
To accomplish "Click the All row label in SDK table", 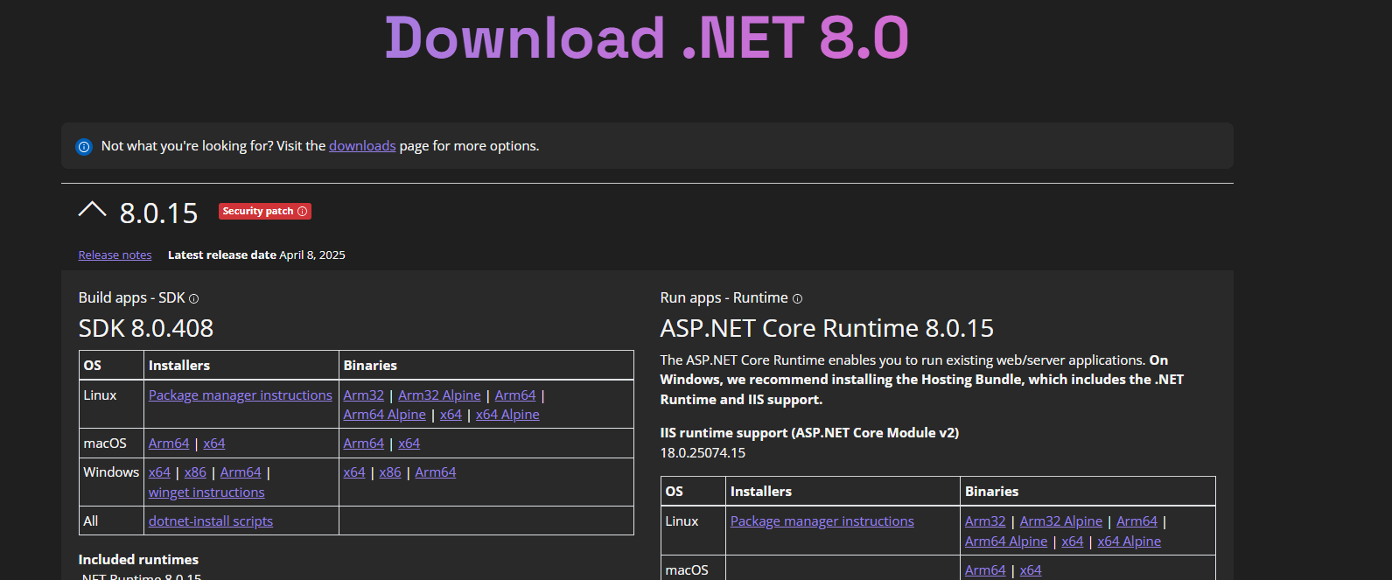I will (91, 521).
